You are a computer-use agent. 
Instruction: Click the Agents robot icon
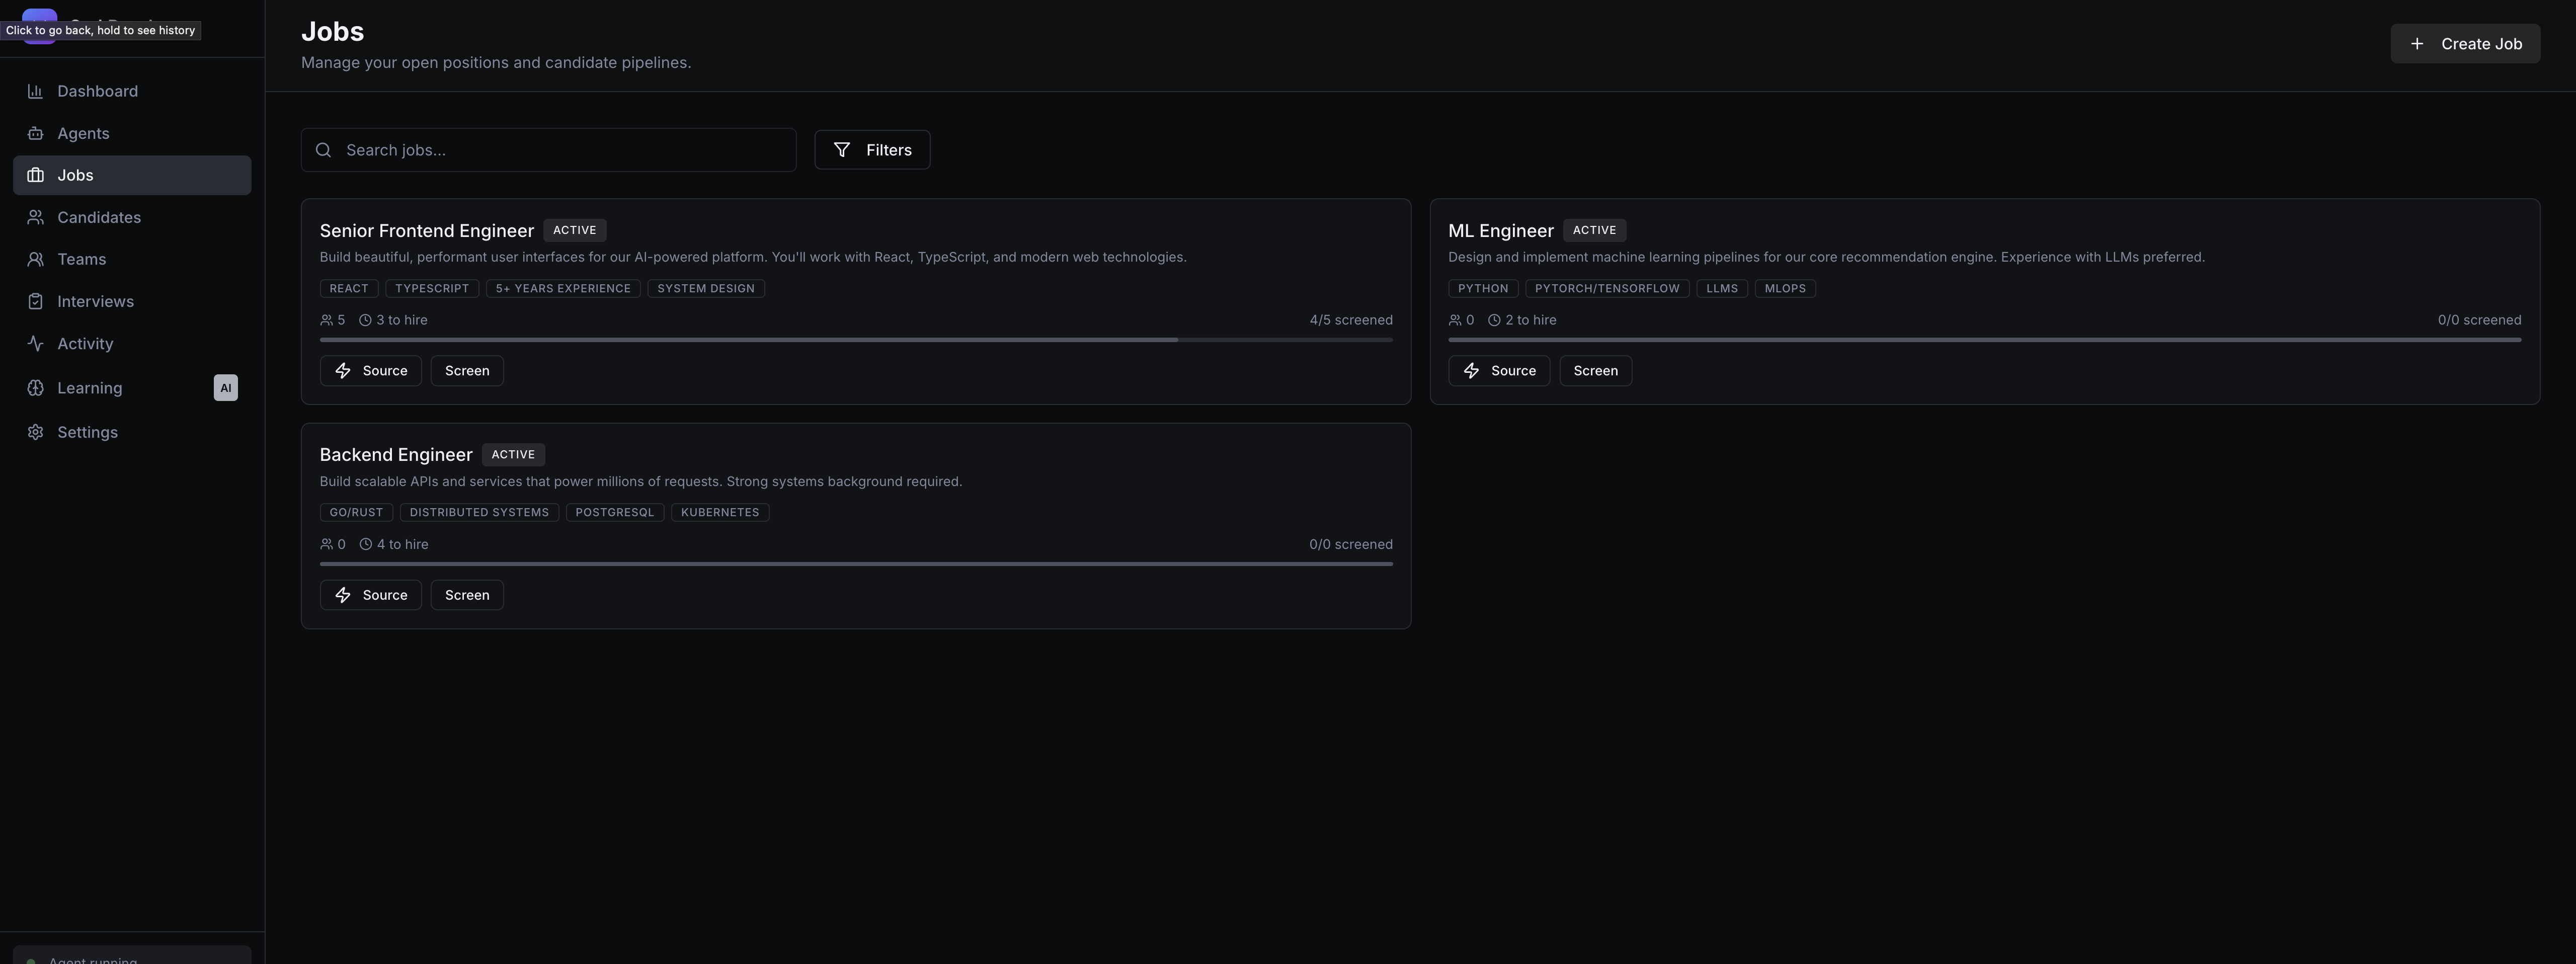35,133
